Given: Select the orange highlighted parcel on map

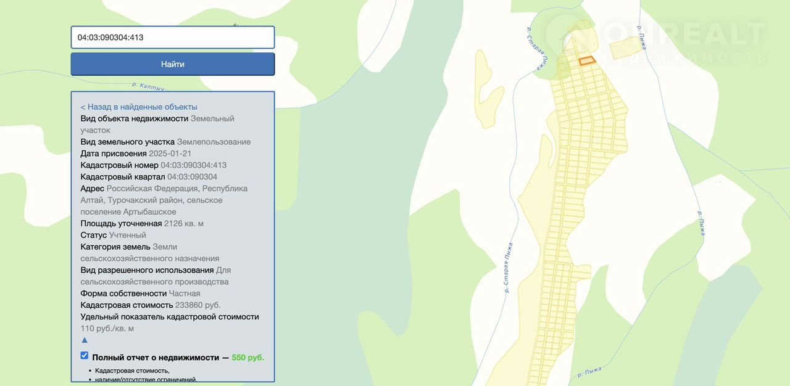Looking at the screenshot, I should (x=586, y=60).
